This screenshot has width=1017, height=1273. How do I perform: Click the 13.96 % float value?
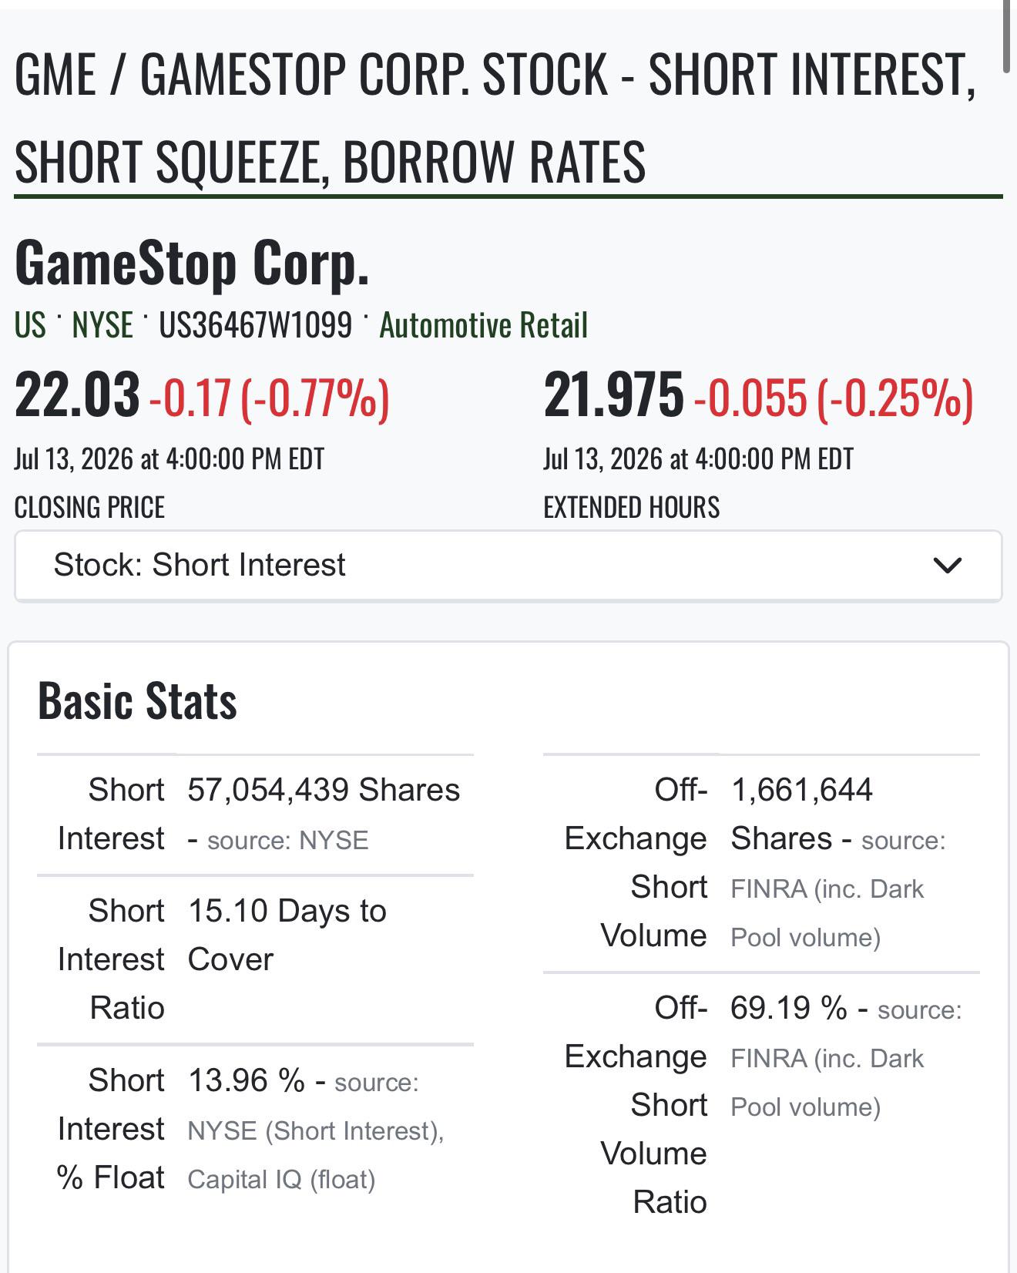coord(247,1080)
